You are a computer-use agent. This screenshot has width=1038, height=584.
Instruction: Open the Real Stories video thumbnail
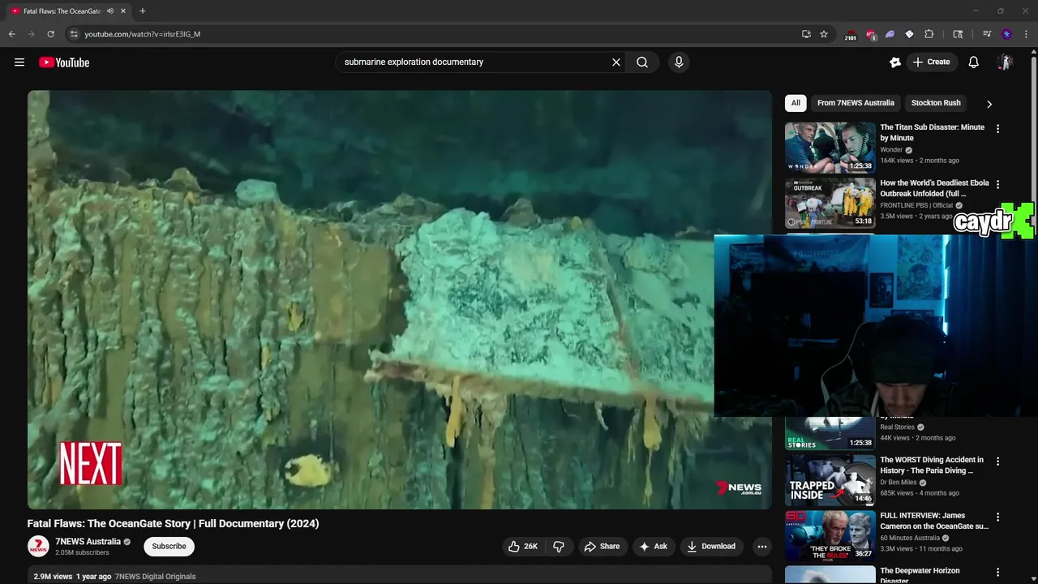point(830,434)
